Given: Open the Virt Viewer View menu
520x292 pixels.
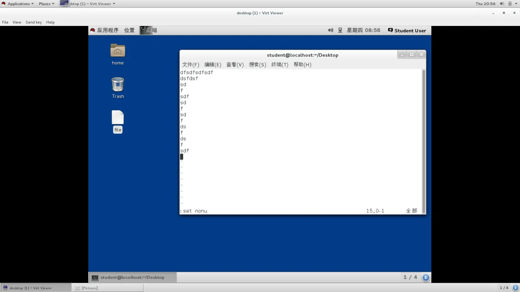Looking at the screenshot, I should (x=17, y=22).
